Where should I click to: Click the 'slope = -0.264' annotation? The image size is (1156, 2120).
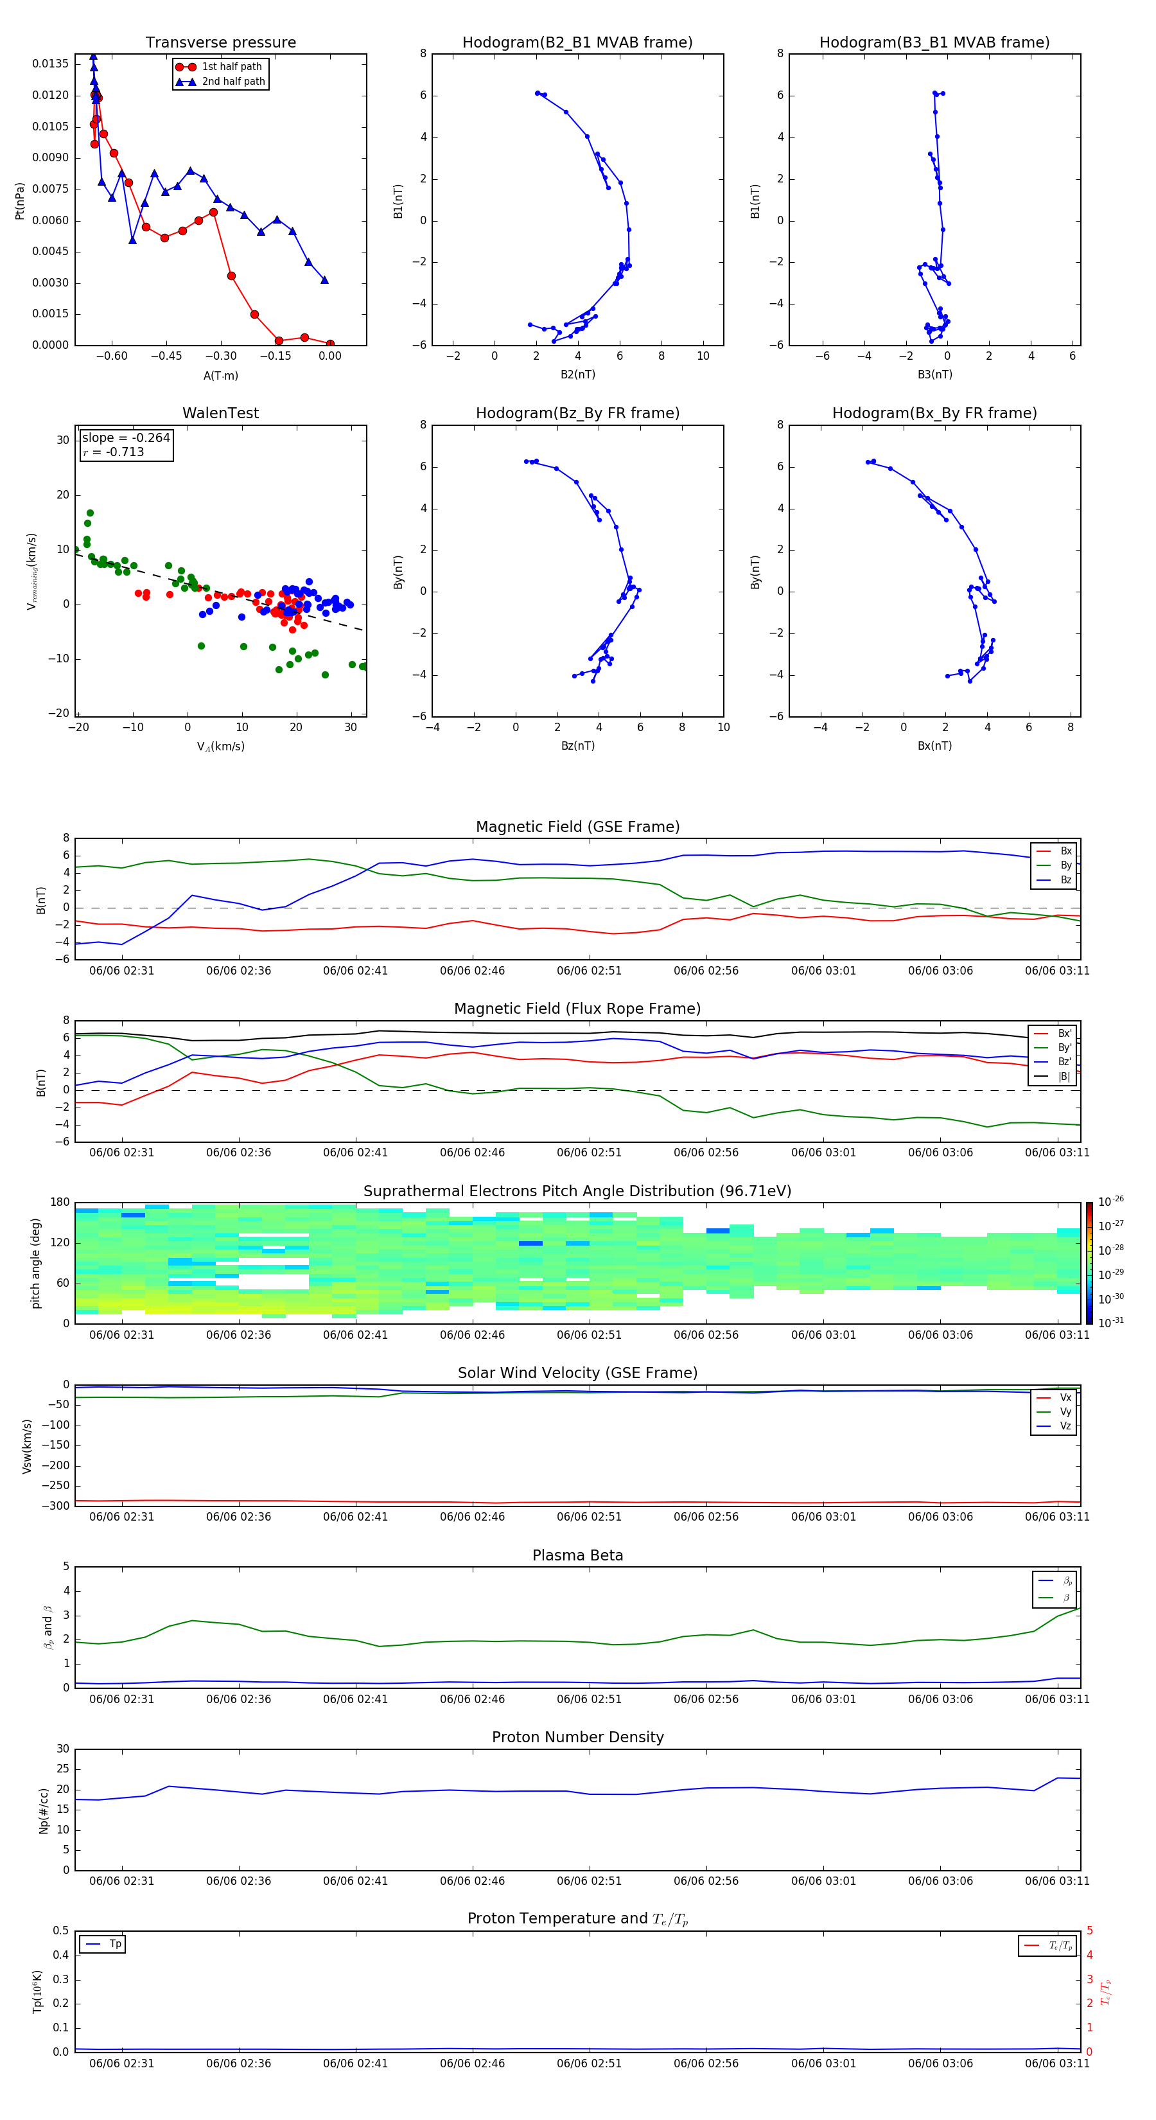tap(126, 438)
